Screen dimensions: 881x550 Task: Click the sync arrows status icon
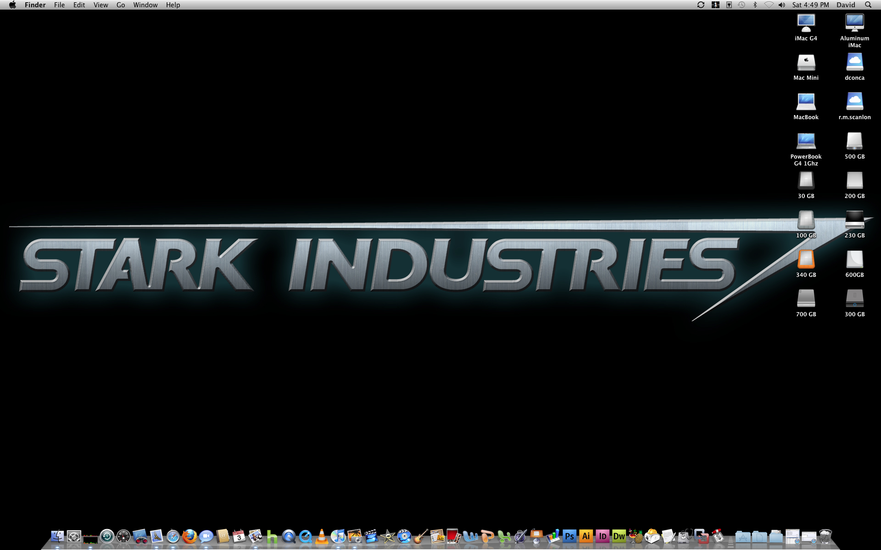point(701,5)
